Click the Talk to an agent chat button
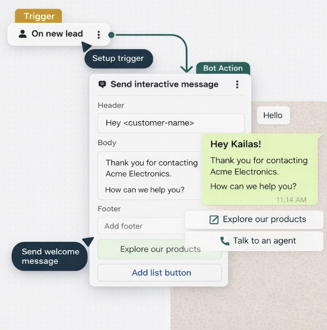The image size is (327, 330). (x=254, y=241)
